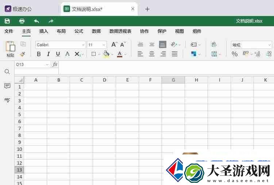Select row 13 header
The image size is (274, 185).
pos(19,170)
